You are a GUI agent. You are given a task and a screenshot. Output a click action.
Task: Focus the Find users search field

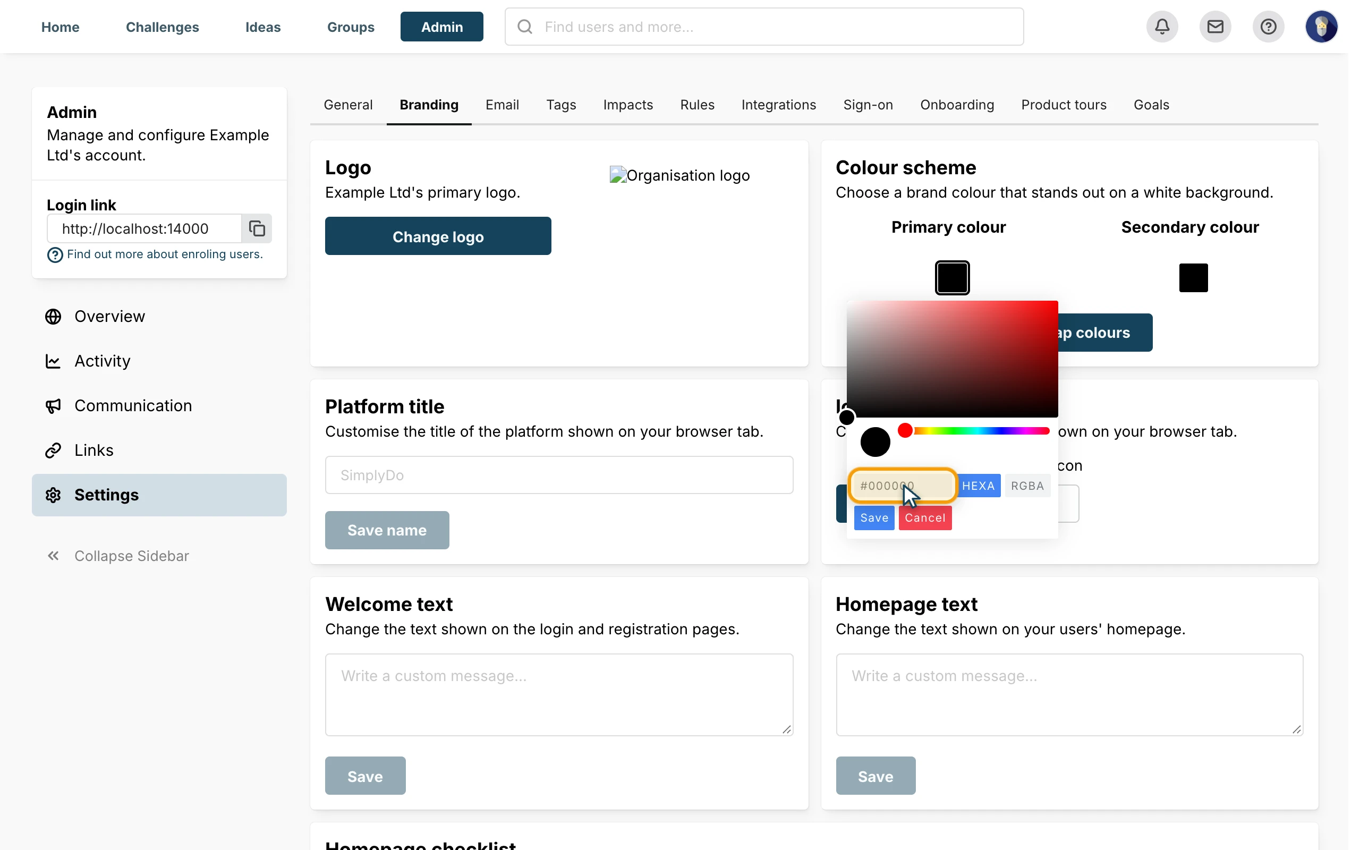coord(764,27)
